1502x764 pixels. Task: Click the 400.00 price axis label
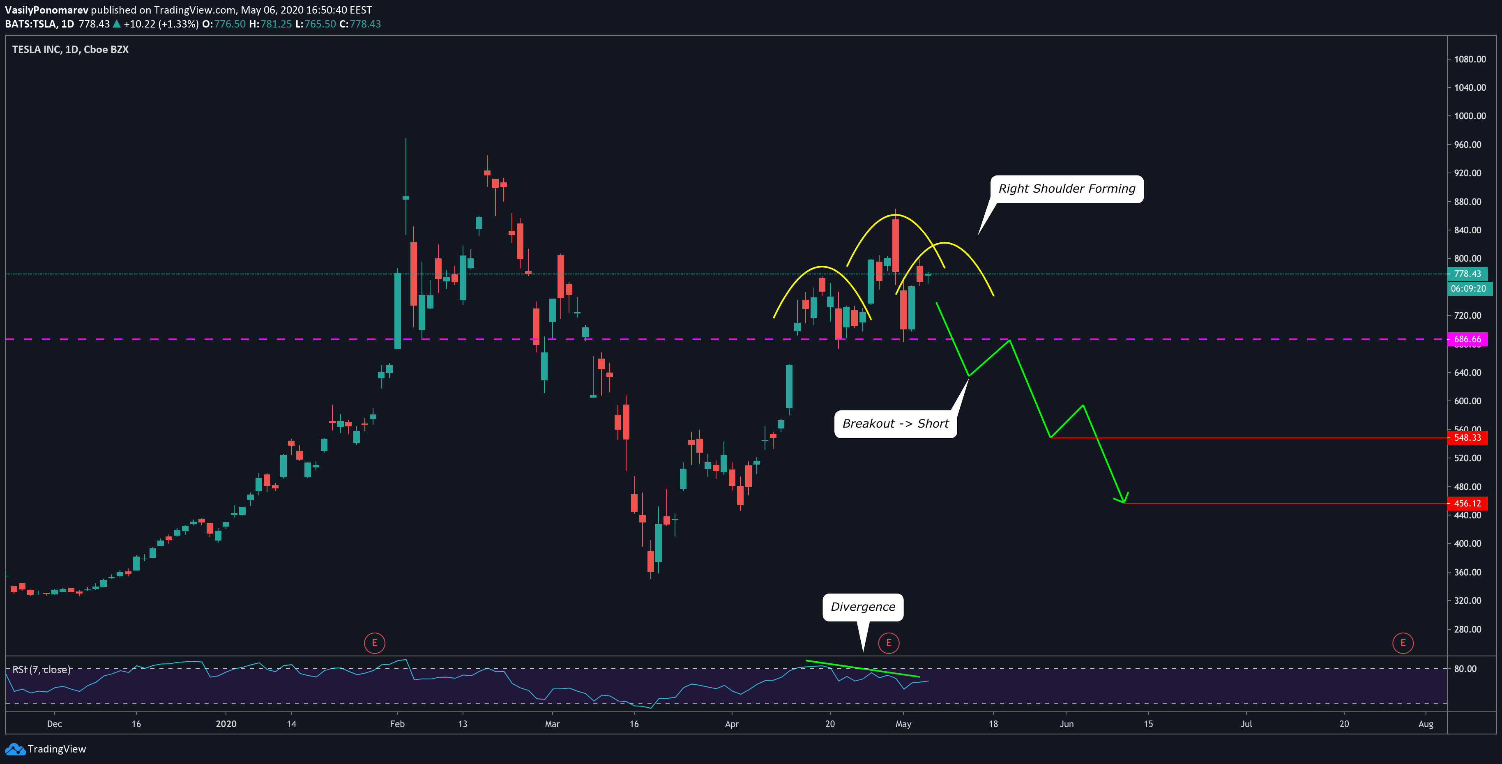1467,544
